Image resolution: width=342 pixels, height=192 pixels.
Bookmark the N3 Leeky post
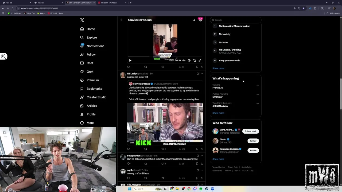click(197, 149)
